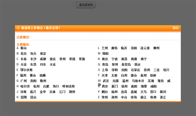196x116 pixels.
Task: Choose 北京 as work location
Action: 24,53
